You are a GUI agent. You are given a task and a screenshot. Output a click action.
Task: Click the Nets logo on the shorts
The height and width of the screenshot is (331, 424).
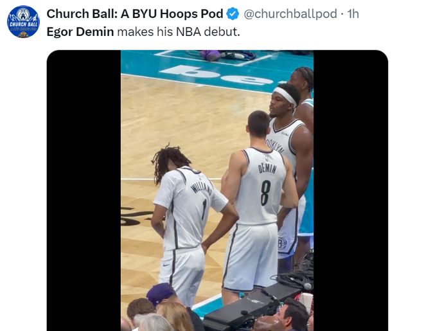pos(282,243)
